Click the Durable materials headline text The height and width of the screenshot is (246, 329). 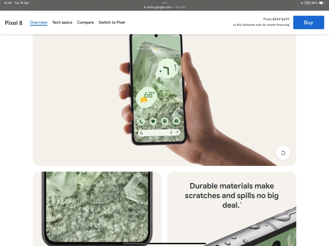point(232,195)
